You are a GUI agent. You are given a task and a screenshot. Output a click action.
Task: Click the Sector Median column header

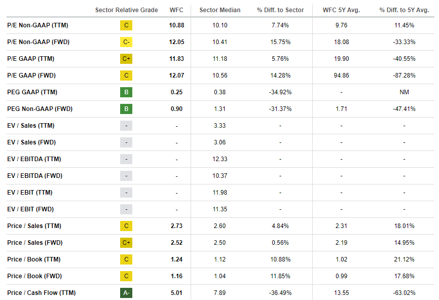(220, 10)
